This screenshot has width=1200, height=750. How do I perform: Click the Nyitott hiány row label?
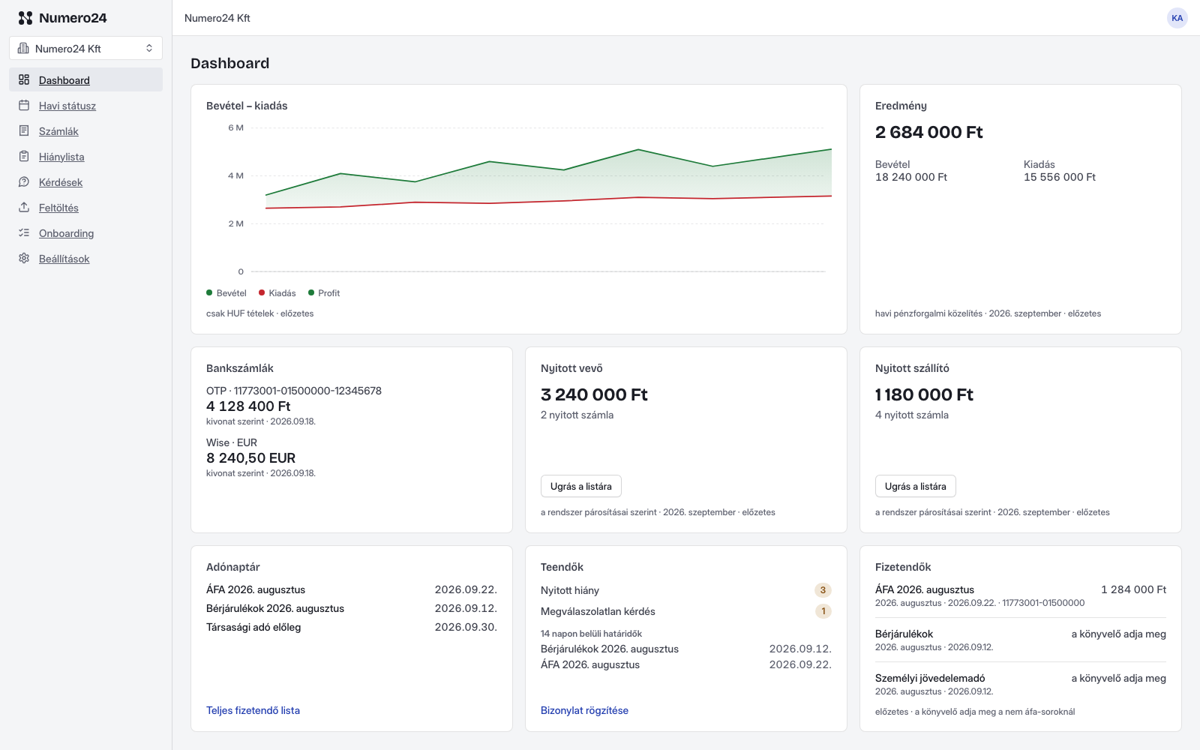coord(570,590)
